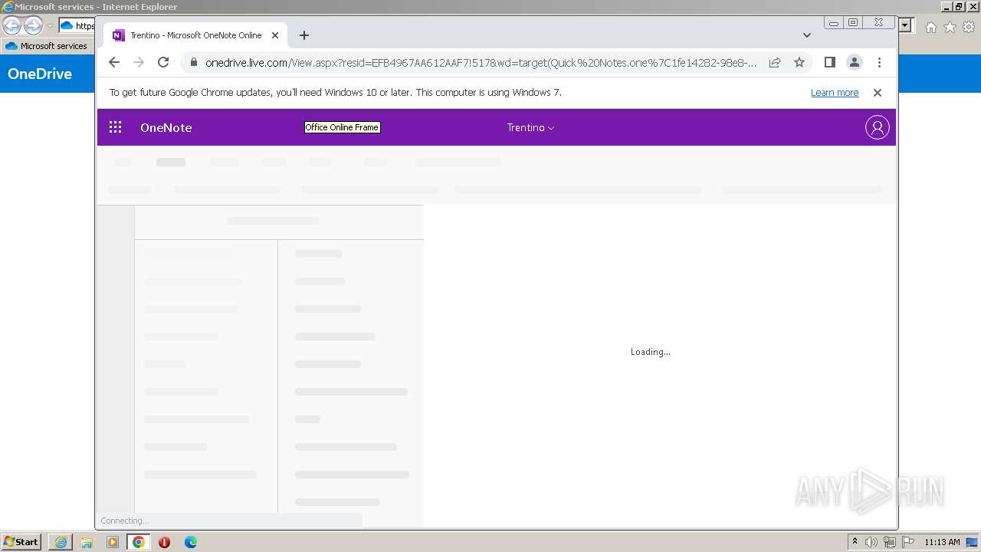Open Microsoft Edge from the taskbar
This screenshot has width=981, height=552.
click(191, 542)
